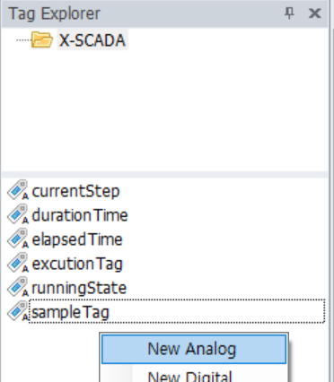Choose New Digital from context menu
Viewport: 334px width, 382px height.
tap(194, 376)
